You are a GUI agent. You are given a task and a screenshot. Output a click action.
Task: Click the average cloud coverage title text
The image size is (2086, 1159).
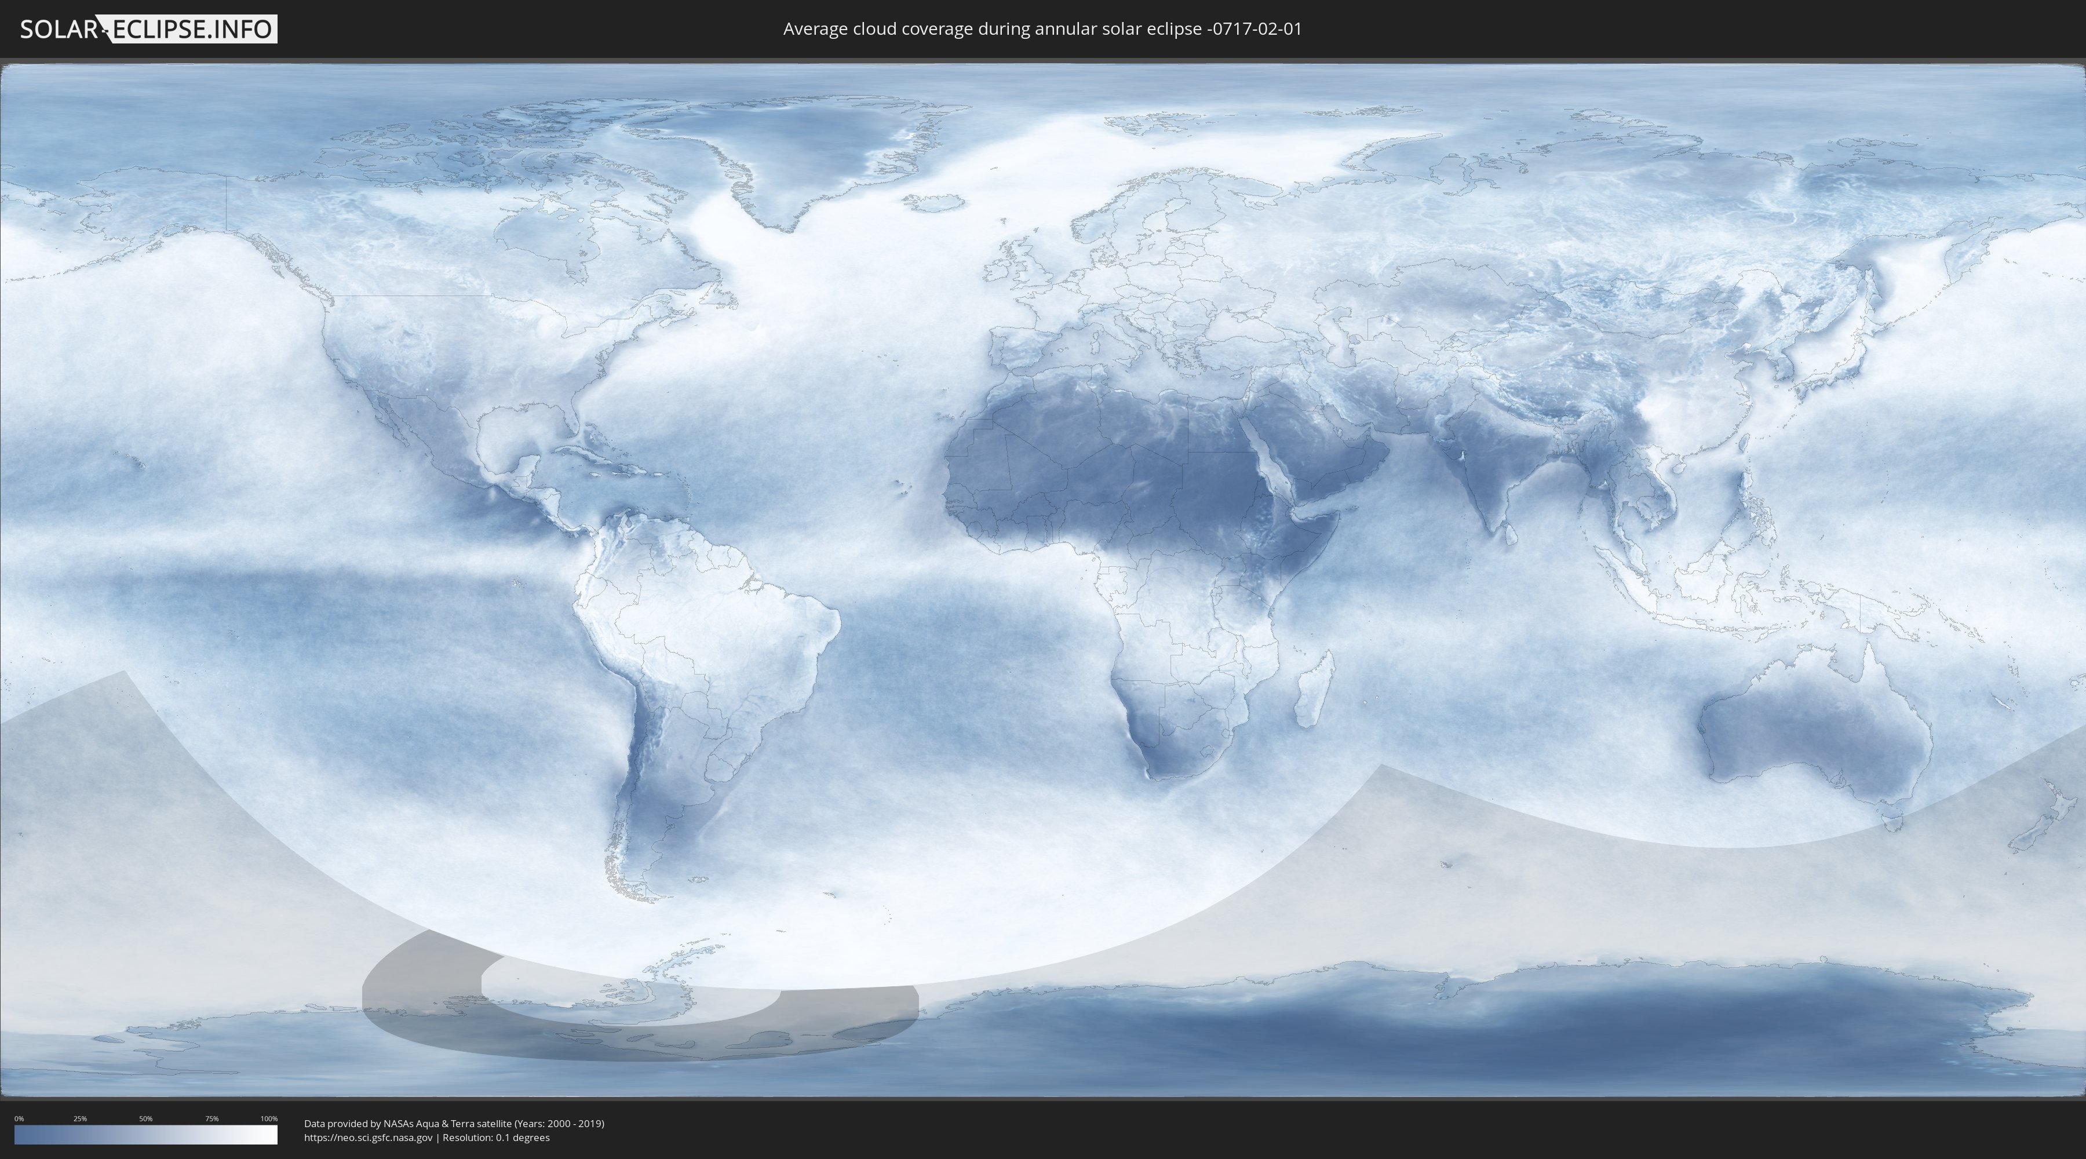tap(1042, 29)
